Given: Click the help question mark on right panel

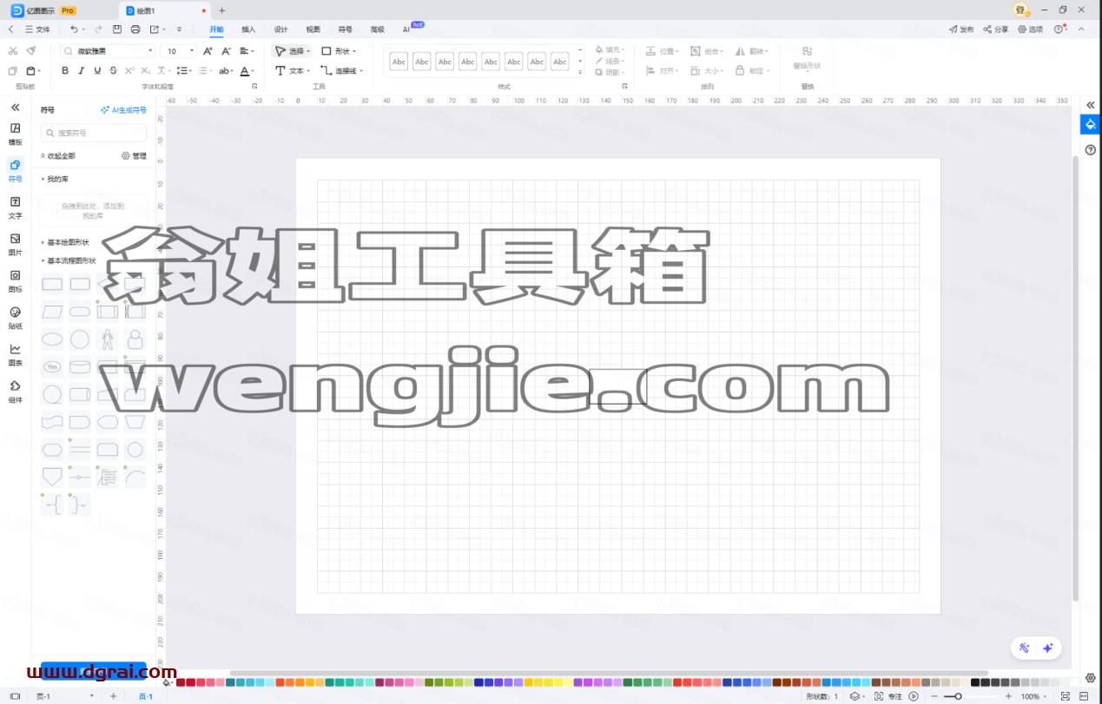Looking at the screenshot, I should [x=1090, y=149].
